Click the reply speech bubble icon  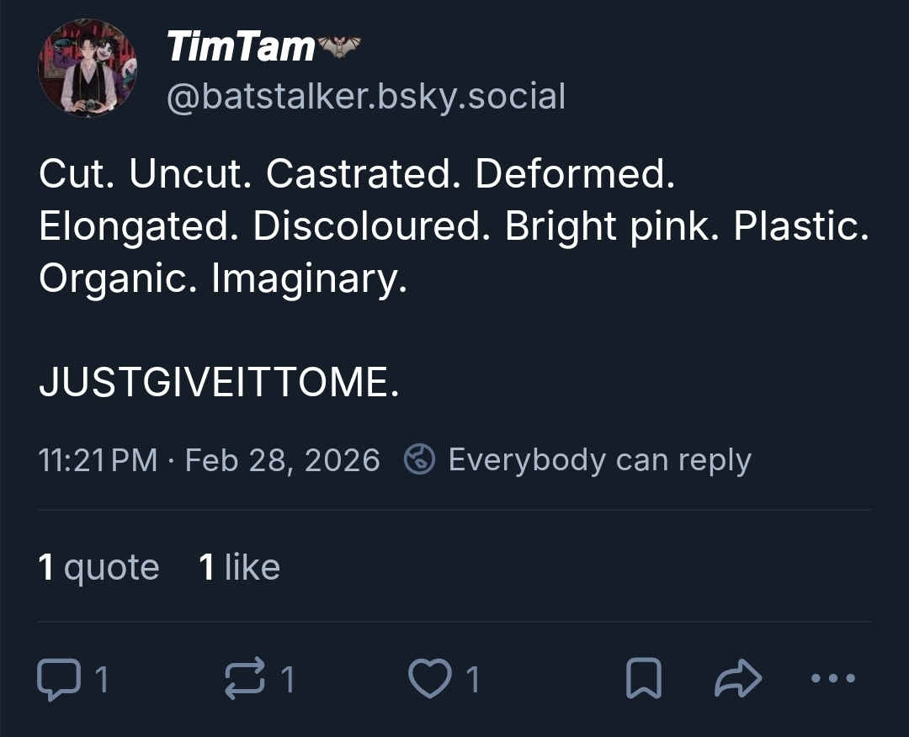(56, 680)
